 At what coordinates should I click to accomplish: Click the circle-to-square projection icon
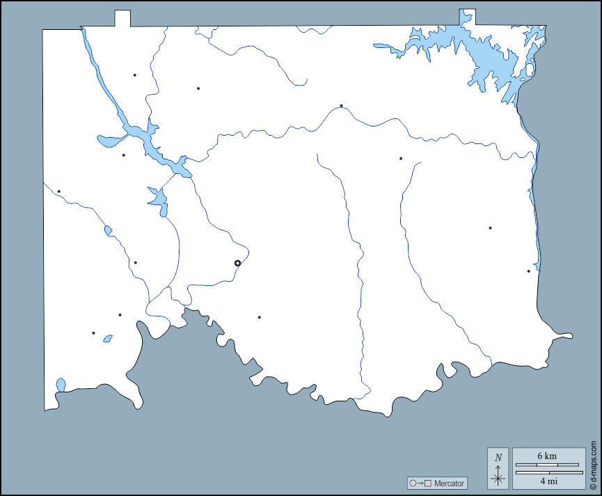[x=420, y=483]
